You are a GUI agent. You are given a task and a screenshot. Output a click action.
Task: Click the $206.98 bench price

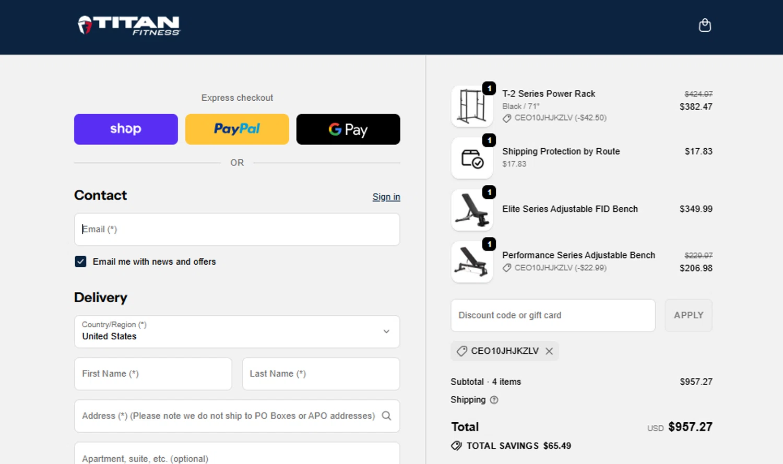[696, 268]
